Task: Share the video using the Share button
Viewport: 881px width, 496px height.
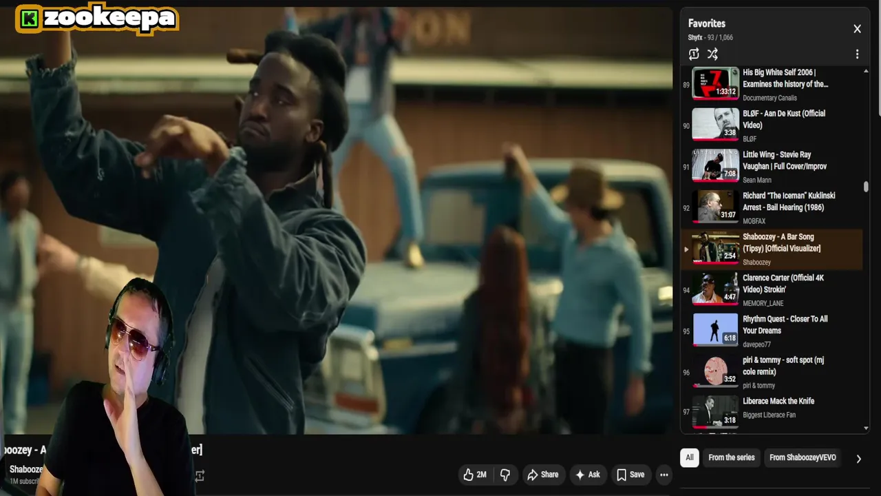Action: [x=542, y=475]
